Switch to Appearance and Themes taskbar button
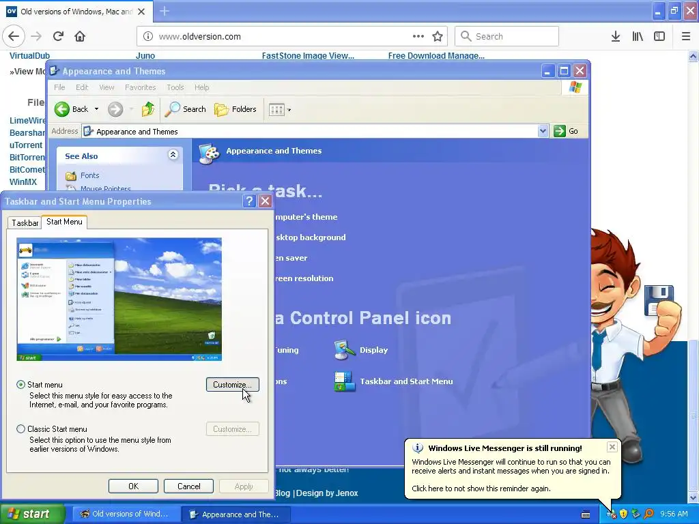 tap(236, 514)
